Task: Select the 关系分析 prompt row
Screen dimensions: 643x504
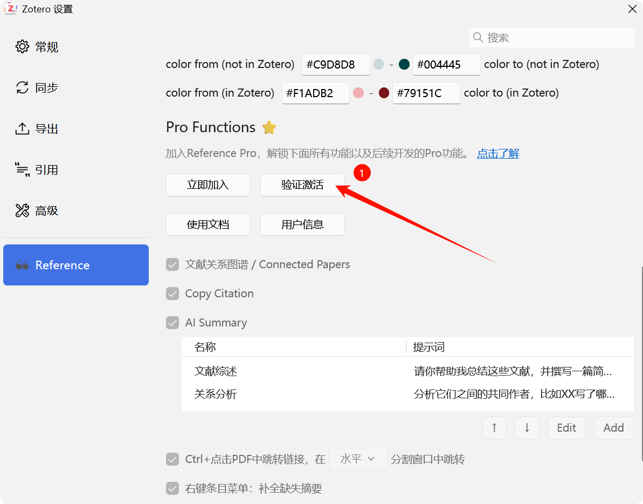Action: click(407, 394)
